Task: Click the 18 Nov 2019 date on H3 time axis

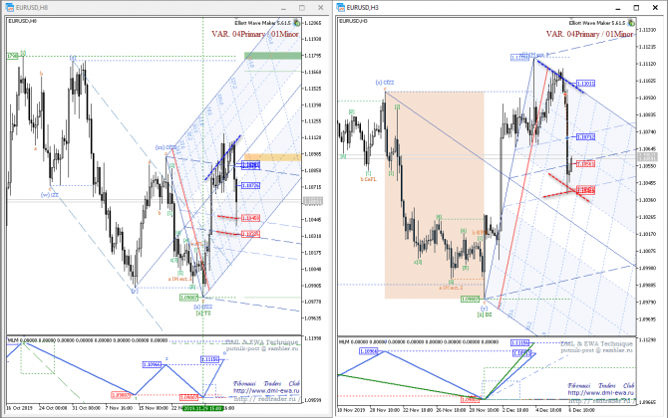Action: [351, 410]
